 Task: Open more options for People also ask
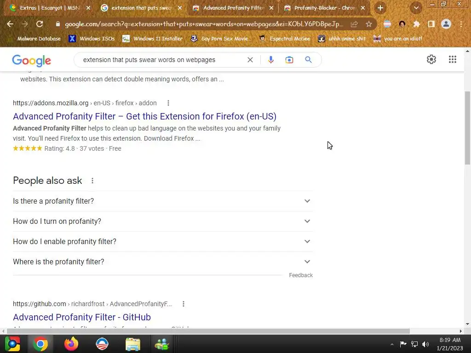click(92, 181)
